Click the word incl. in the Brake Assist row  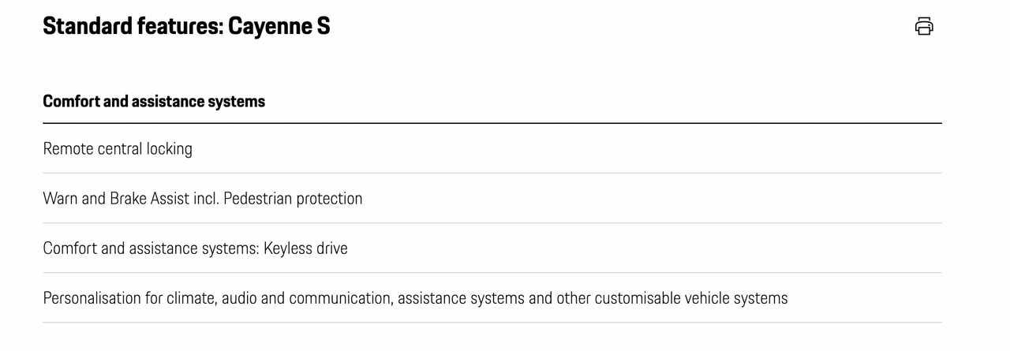pos(206,198)
